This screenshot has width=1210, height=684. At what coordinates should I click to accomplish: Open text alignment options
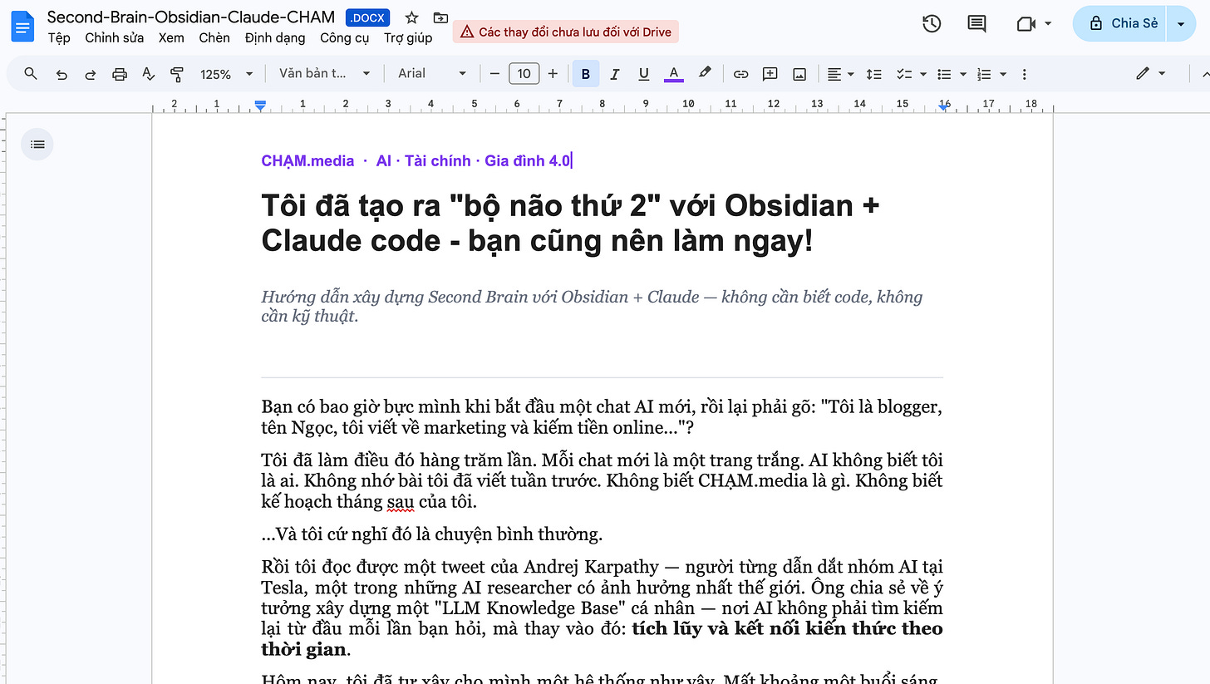841,74
